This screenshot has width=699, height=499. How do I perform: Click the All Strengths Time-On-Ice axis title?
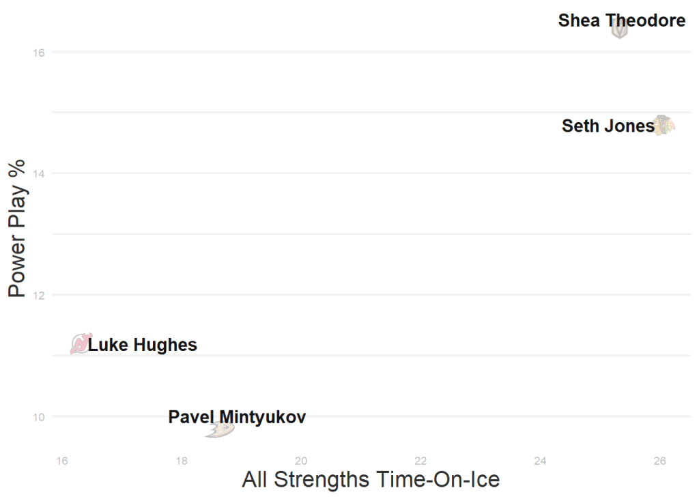pyautogui.click(x=371, y=479)
